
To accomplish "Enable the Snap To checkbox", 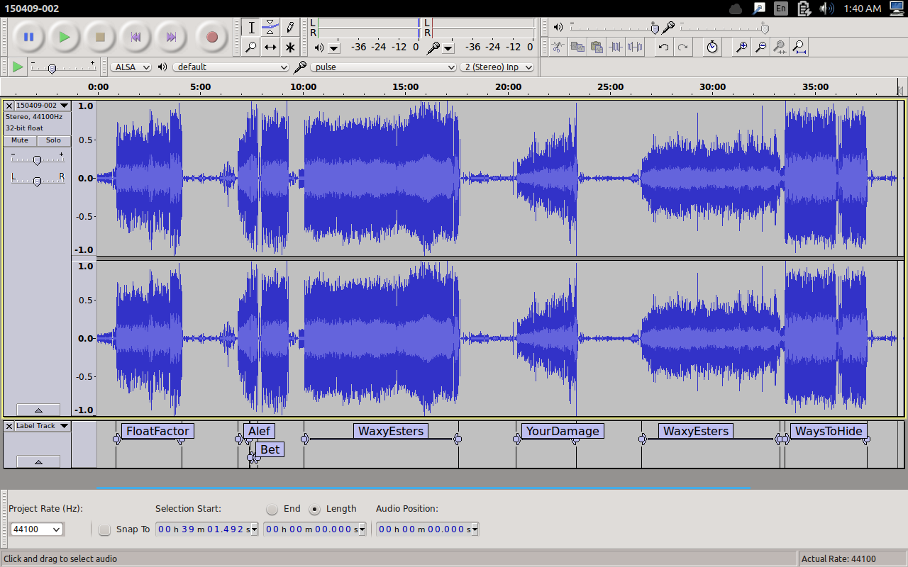I will tap(105, 529).
